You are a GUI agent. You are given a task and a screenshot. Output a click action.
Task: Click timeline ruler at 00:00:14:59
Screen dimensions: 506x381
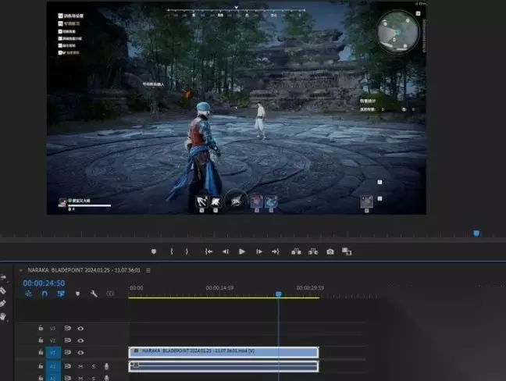tap(219, 288)
